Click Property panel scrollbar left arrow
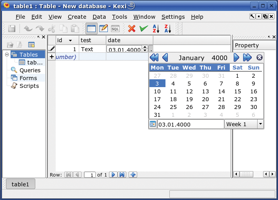 pyautogui.click(x=236, y=174)
